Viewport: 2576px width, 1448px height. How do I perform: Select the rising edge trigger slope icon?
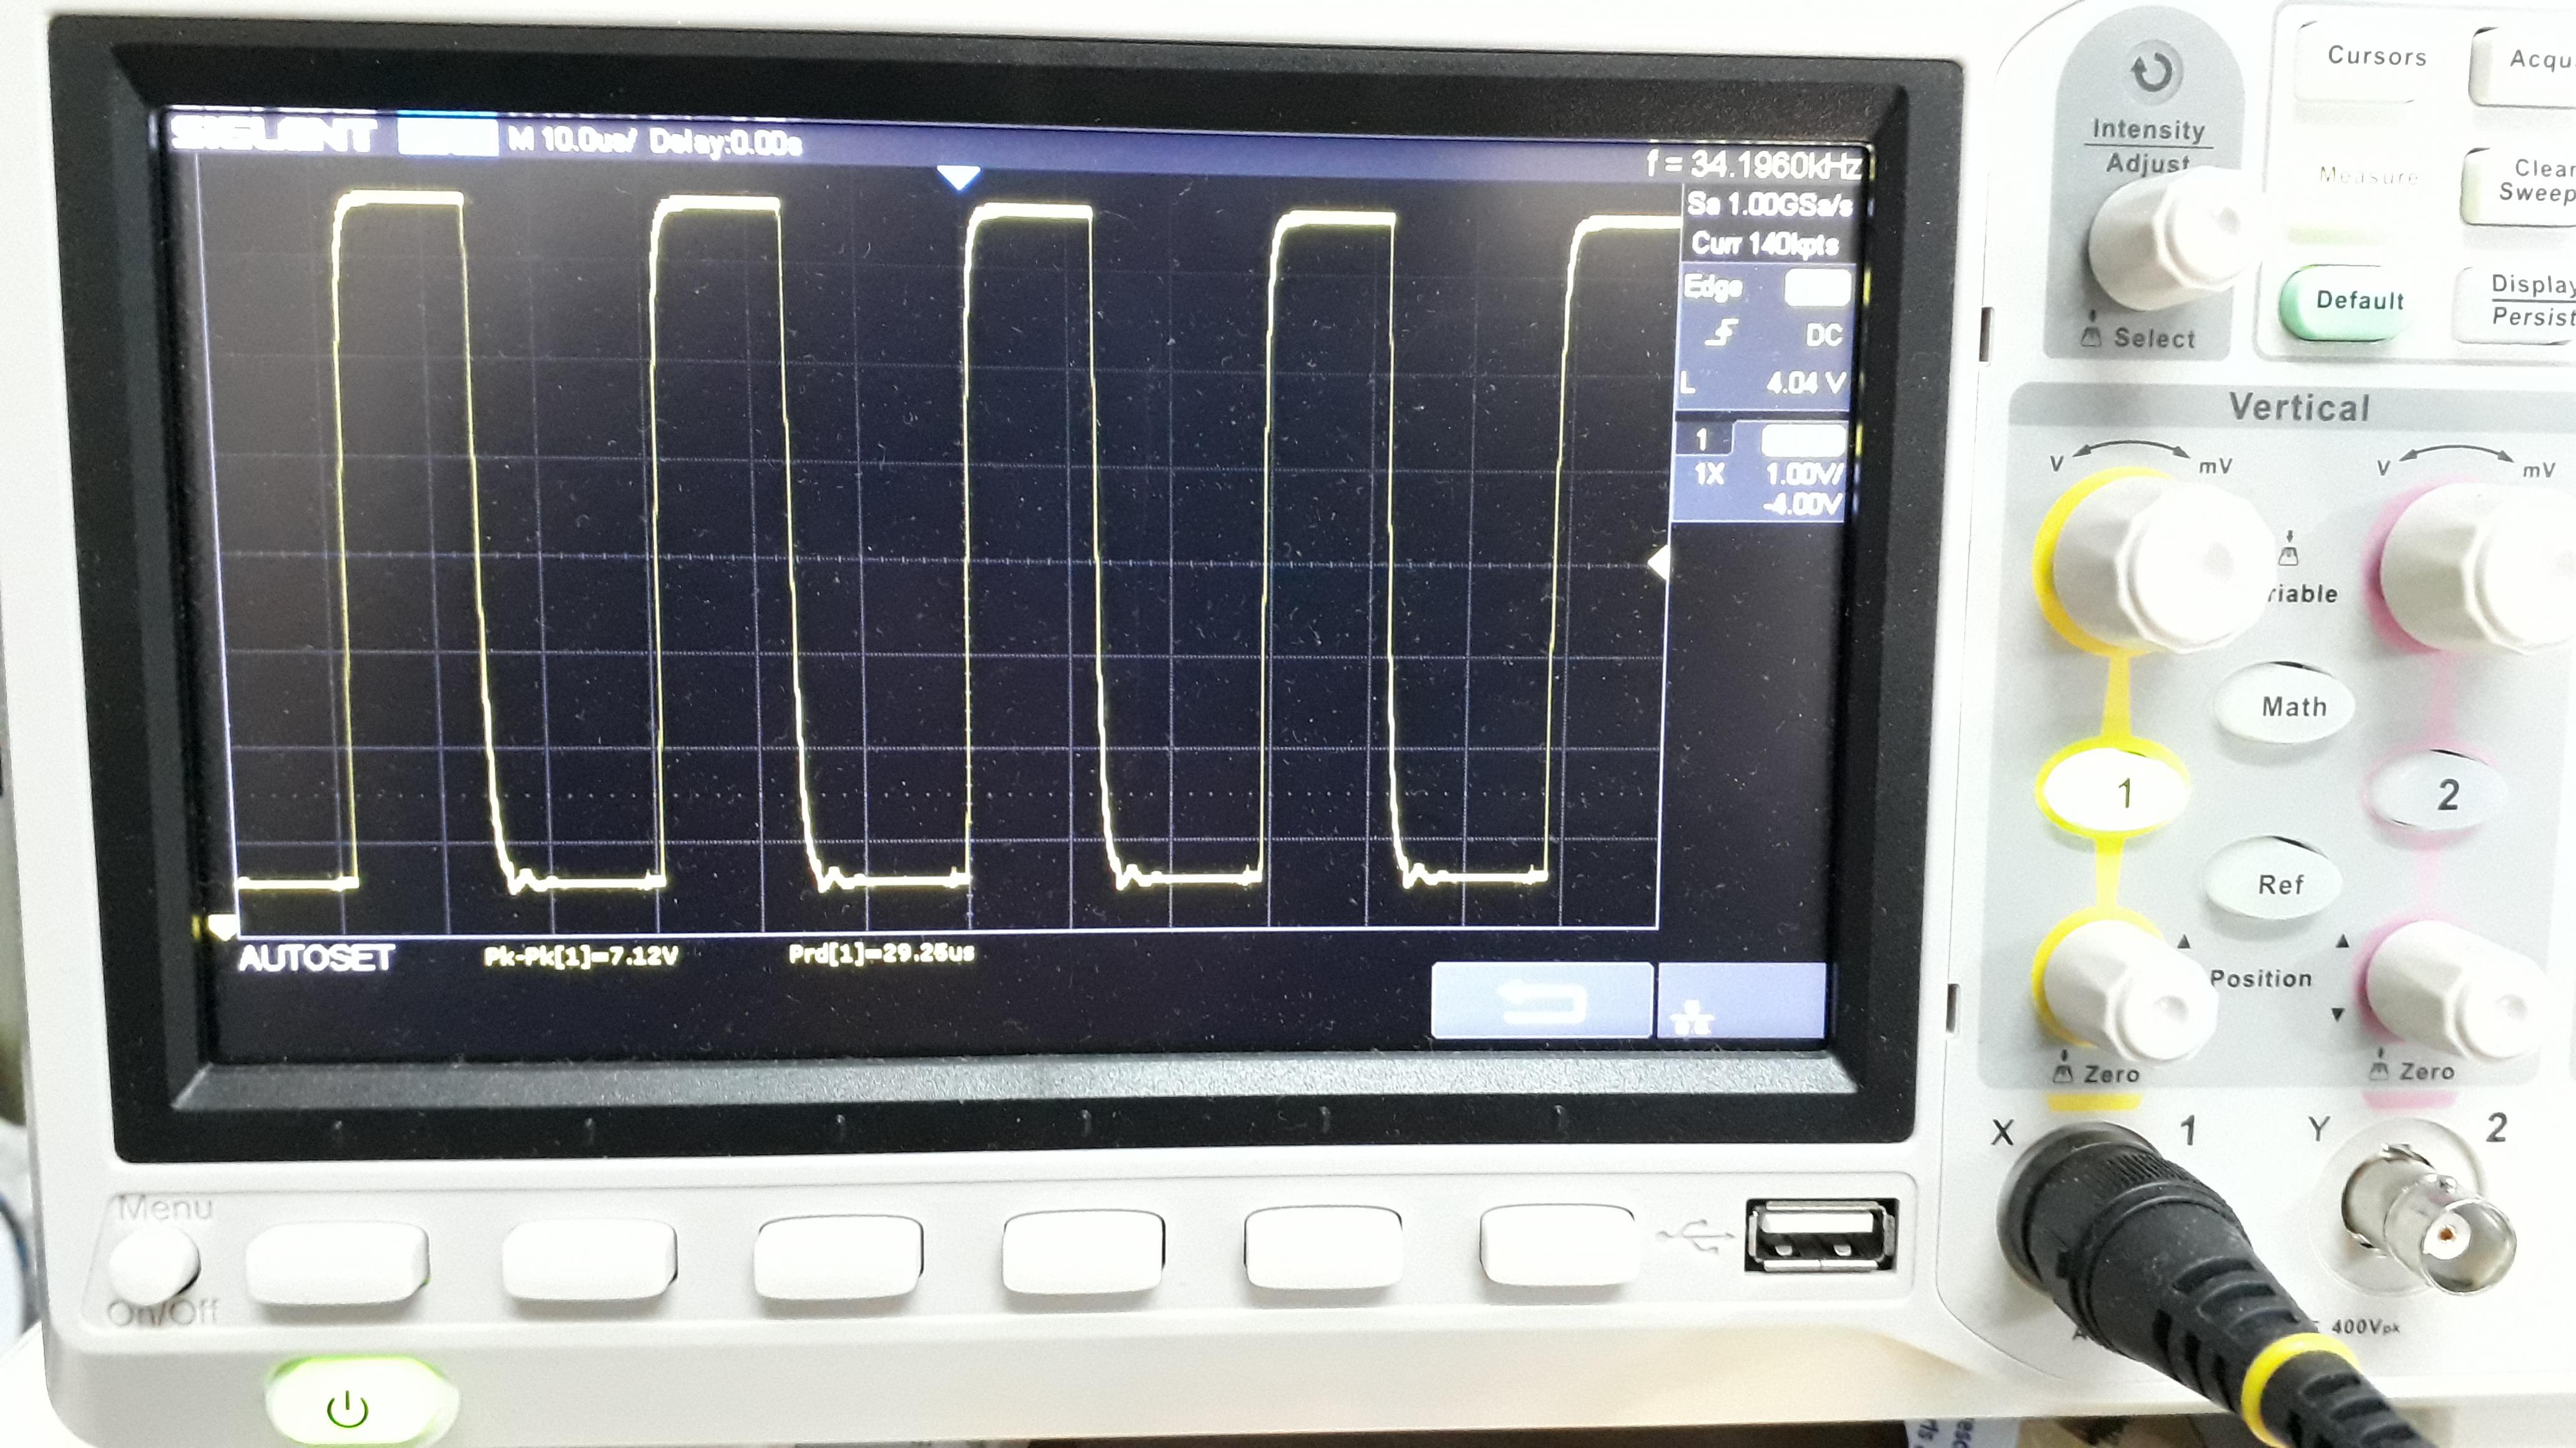coord(1721,333)
